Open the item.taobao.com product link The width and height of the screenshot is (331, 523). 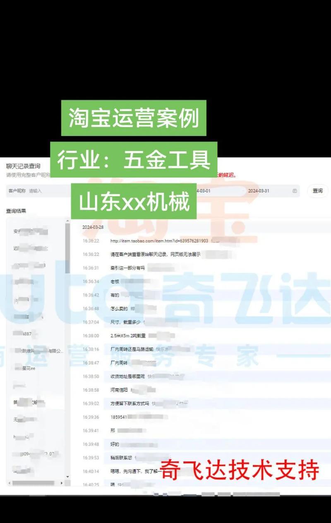point(159,241)
